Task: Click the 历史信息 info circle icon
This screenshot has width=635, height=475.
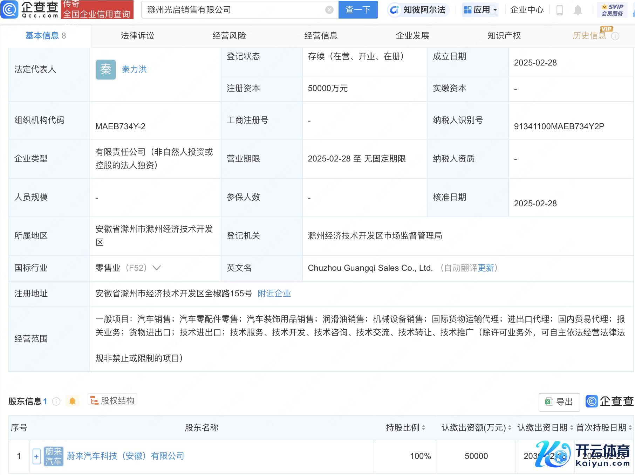Action: click(x=615, y=36)
